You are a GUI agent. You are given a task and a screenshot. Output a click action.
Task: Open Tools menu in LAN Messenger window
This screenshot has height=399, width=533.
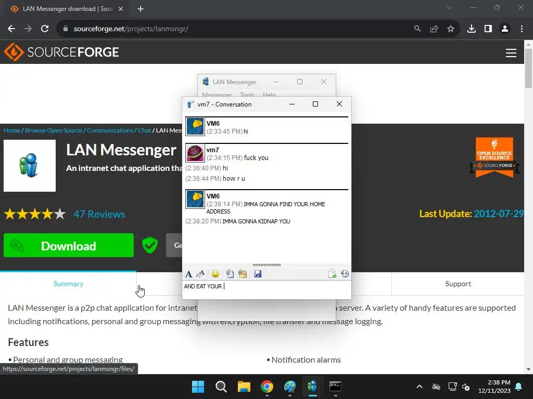247,95
